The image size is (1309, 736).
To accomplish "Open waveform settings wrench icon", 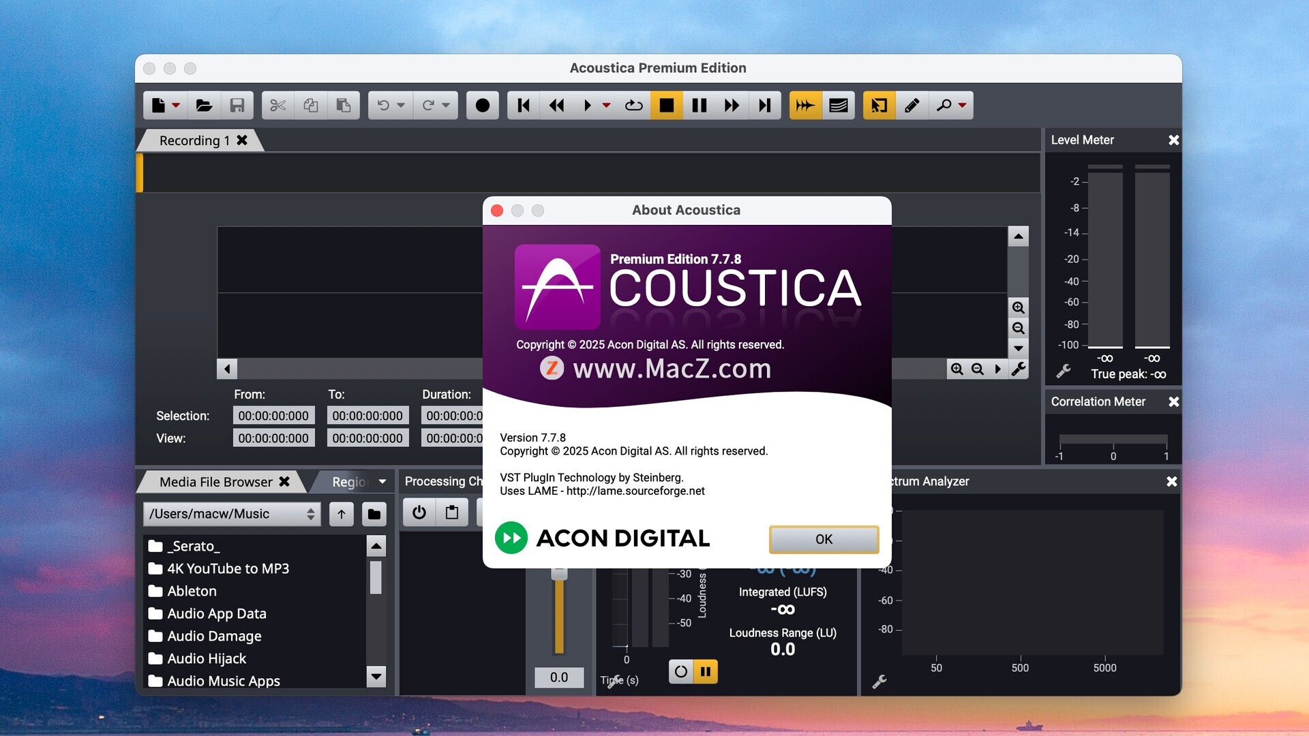I will click(1019, 369).
